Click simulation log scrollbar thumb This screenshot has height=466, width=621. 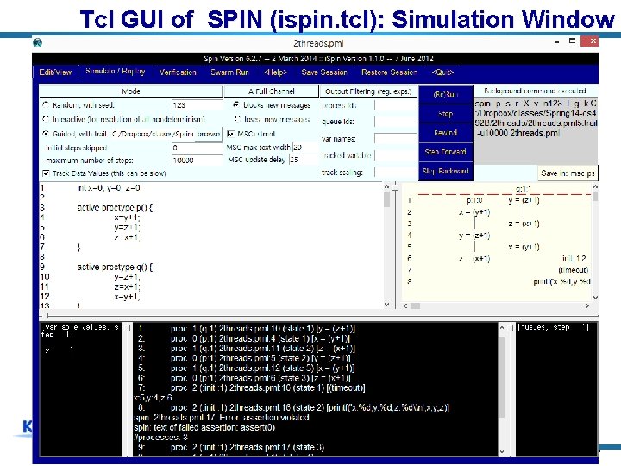[501, 376]
